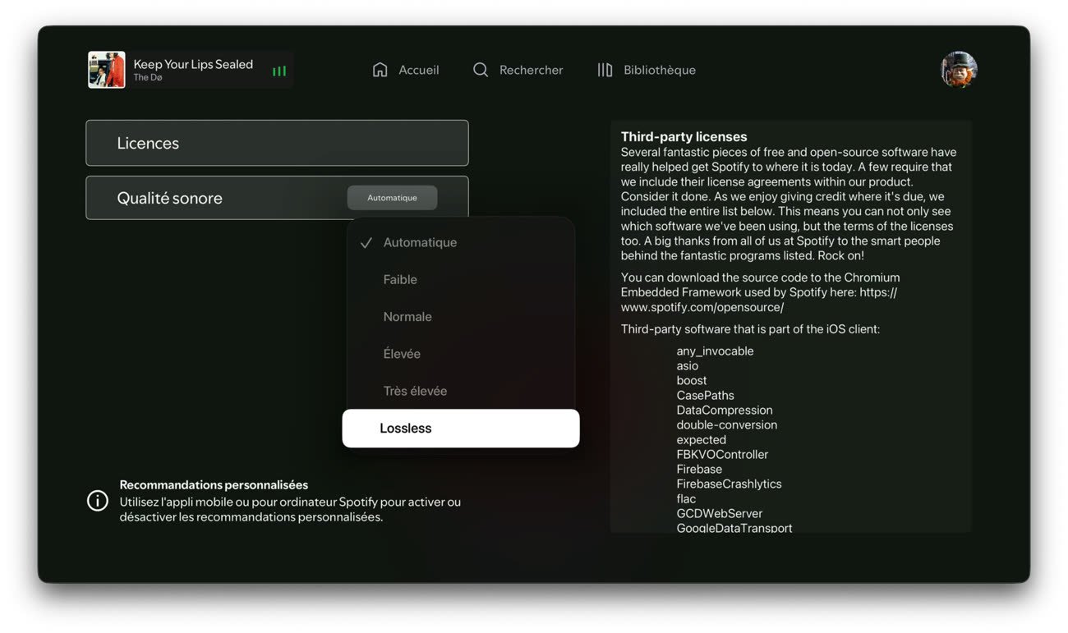Open the user profile avatar
Viewport: 1068px width, 633px height.
pyautogui.click(x=959, y=70)
